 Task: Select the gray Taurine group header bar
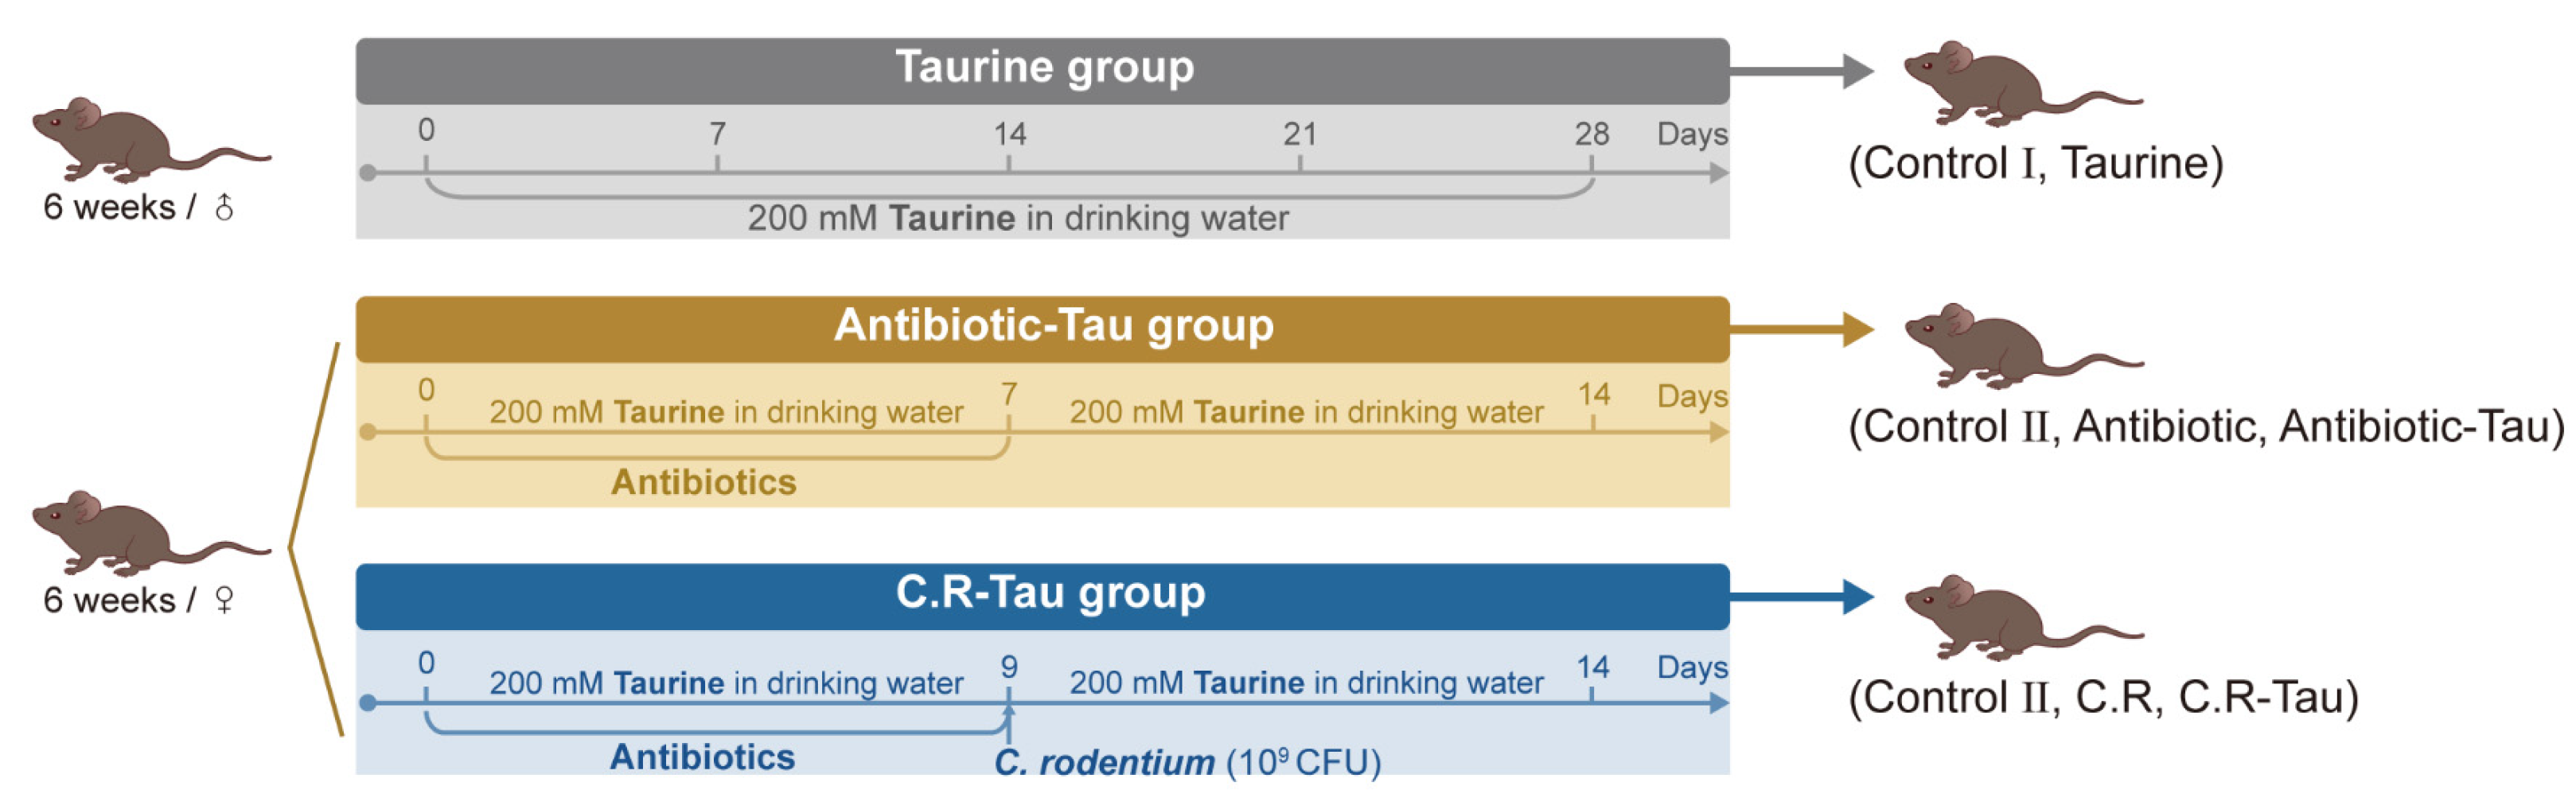point(1042,70)
